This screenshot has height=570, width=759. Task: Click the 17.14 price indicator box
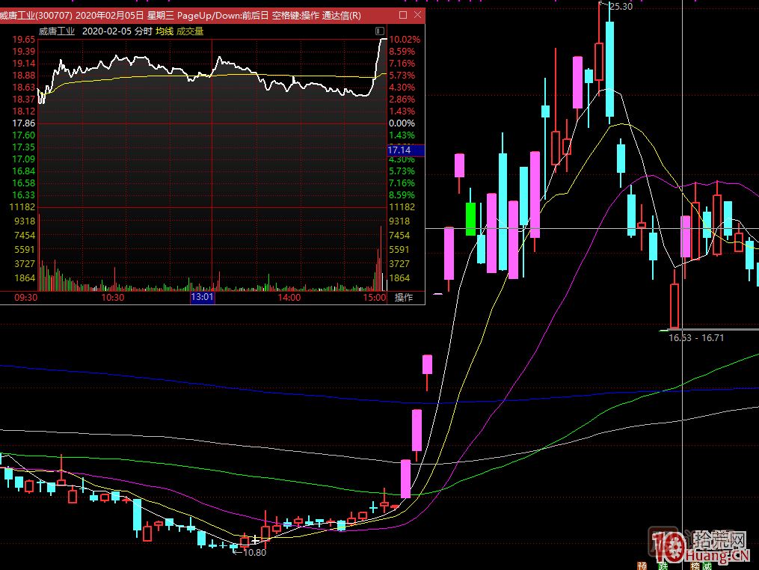click(405, 150)
